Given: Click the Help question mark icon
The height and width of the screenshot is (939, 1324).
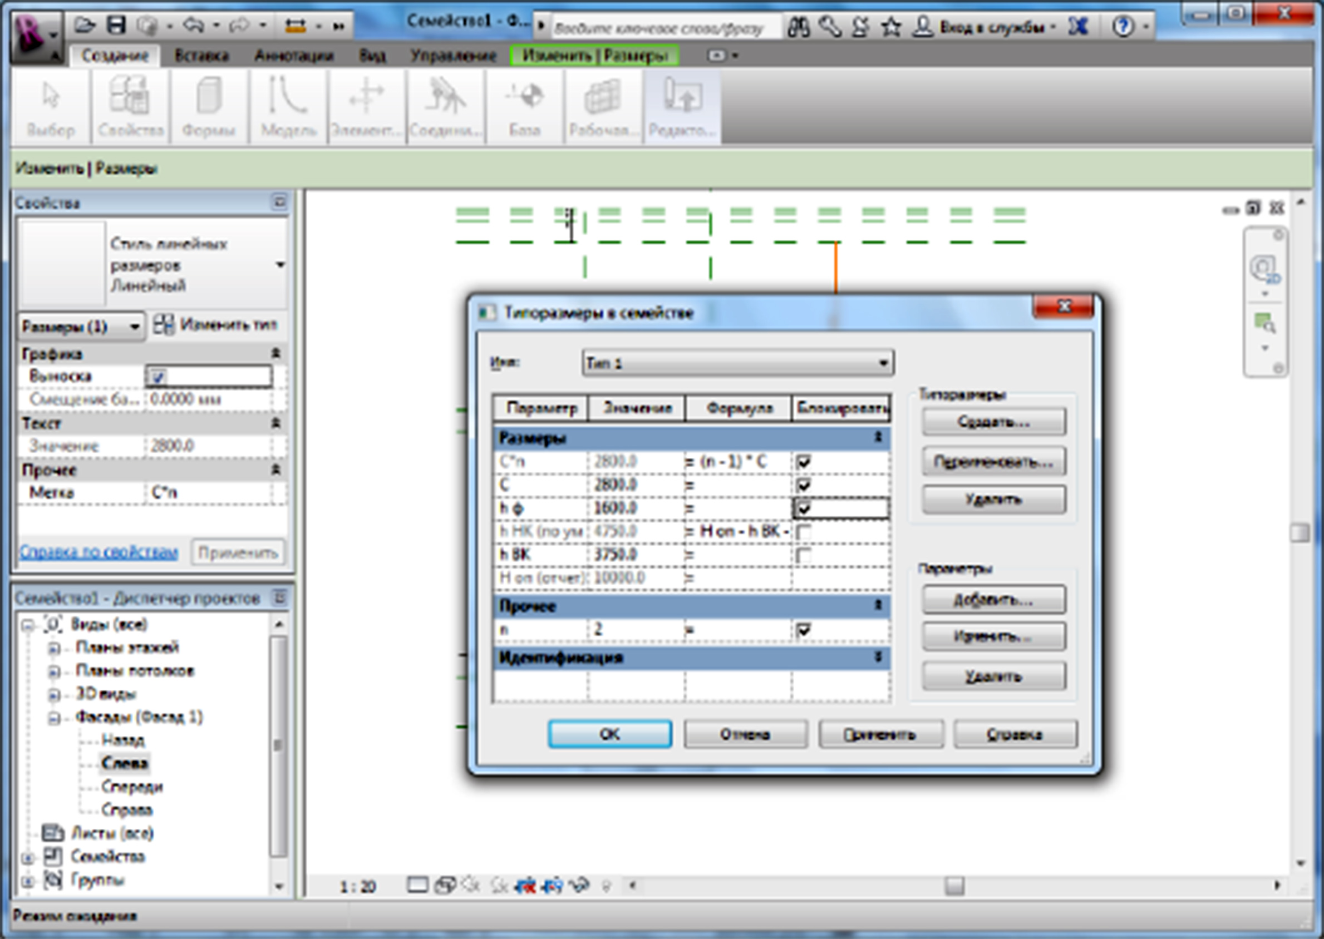Looking at the screenshot, I should coord(1123,27).
